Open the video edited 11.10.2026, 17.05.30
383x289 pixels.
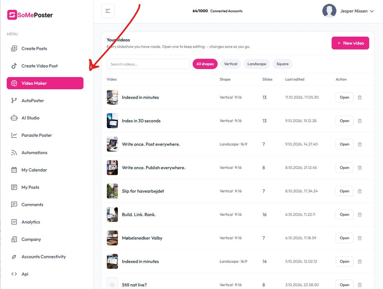[x=344, y=97]
